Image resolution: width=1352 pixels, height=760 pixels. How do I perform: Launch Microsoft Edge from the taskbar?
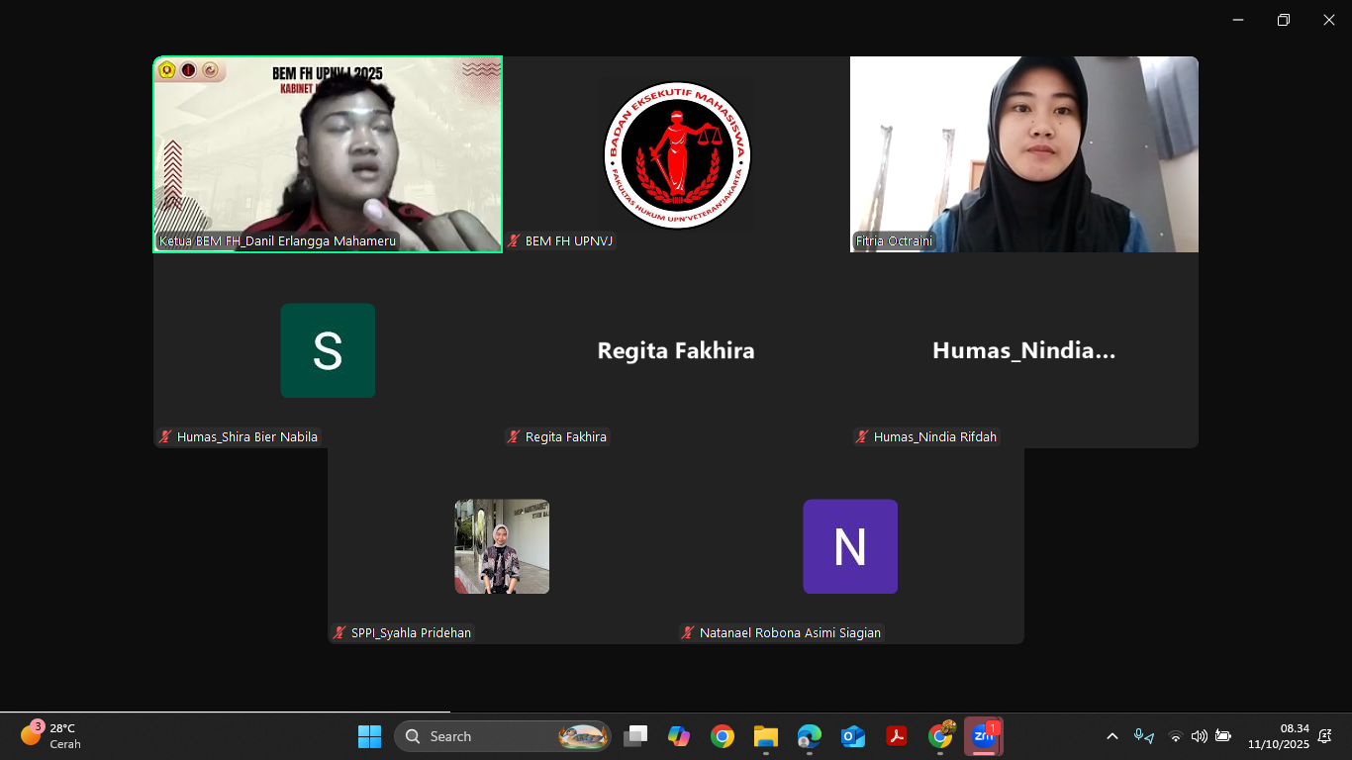(x=809, y=736)
